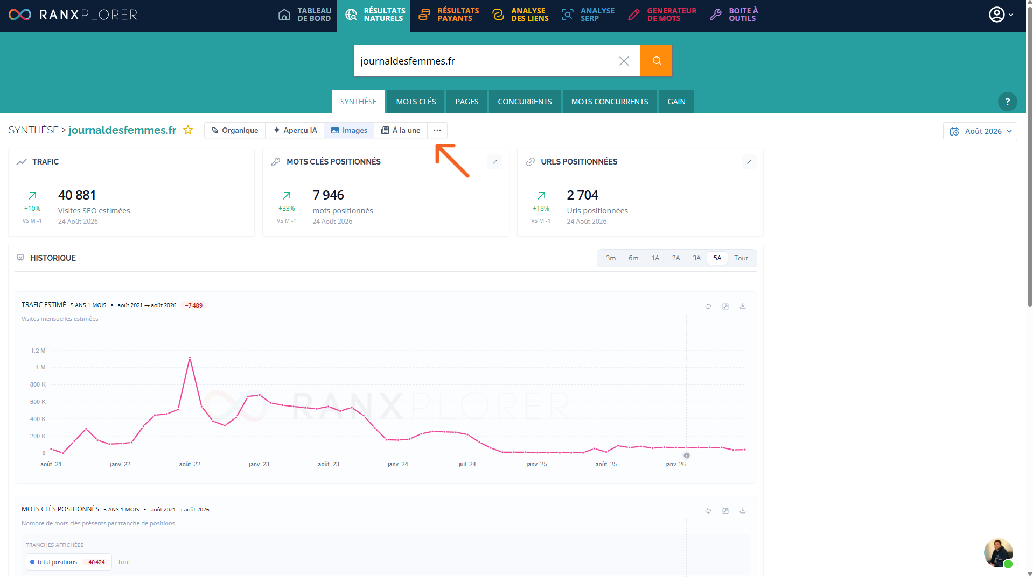
Task: Click the Trafic trend icon
Action: (22, 162)
